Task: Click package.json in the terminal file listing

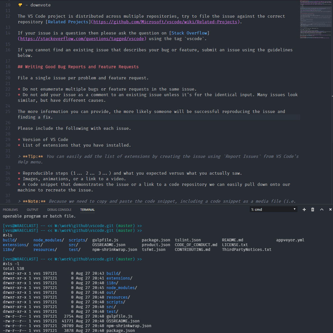Action: (x=156, y=240)
